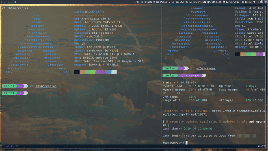268x151 pixels.
Task: Switch to workspace 2 in the bar
Action: point(5,2)
